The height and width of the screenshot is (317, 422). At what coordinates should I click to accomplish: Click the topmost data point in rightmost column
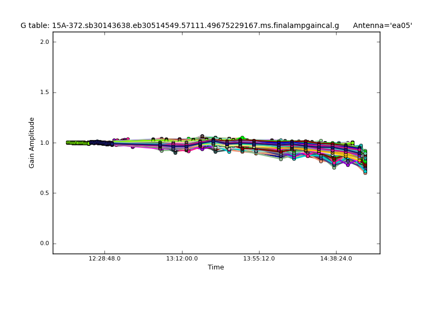pos(365,151)
